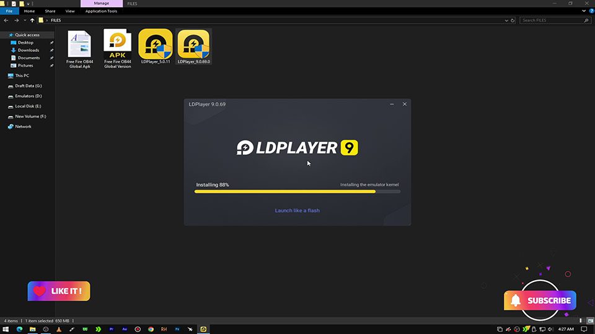Open the notification center icon

(584, 330)
